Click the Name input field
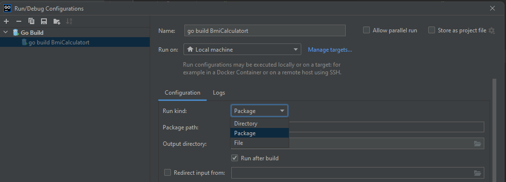The height and width of the screenshot is (182, 506). pos(265,30)
